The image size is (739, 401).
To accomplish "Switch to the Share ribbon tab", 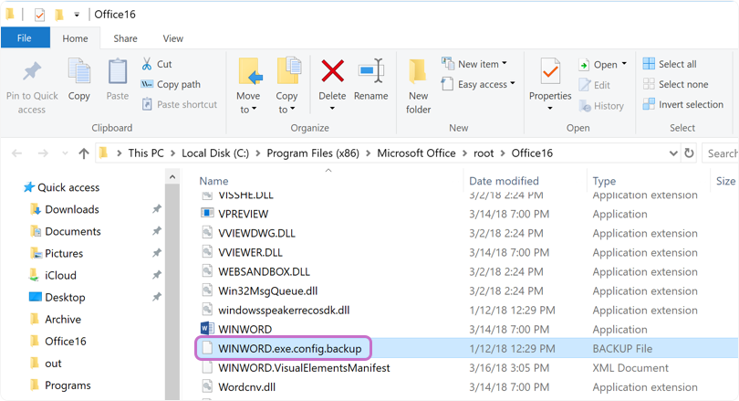I will 125,38.
